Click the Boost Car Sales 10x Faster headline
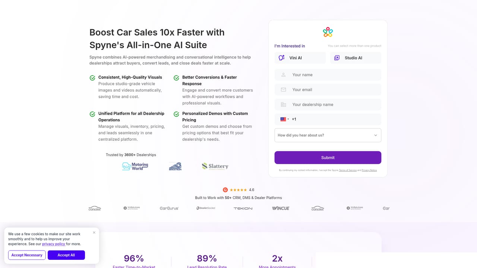This screenshot has height=268, width=477. point(157,39)
